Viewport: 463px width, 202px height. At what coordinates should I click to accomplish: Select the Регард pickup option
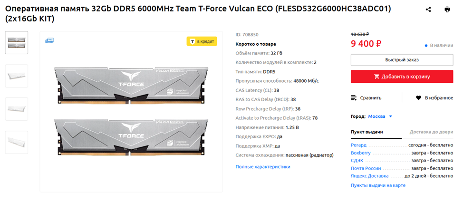tap(358, 145)
